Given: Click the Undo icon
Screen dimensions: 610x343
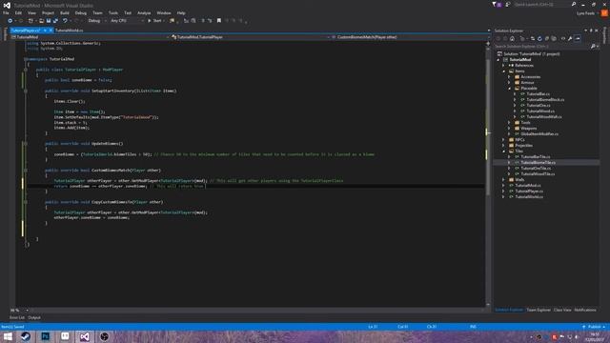Looking at the screenshot, I should pyautogui.click(x=65, y=21).
